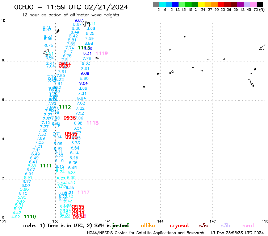Select the dark blue 12 ft legend color
The image size is (268, 236).
coord(175,4)
